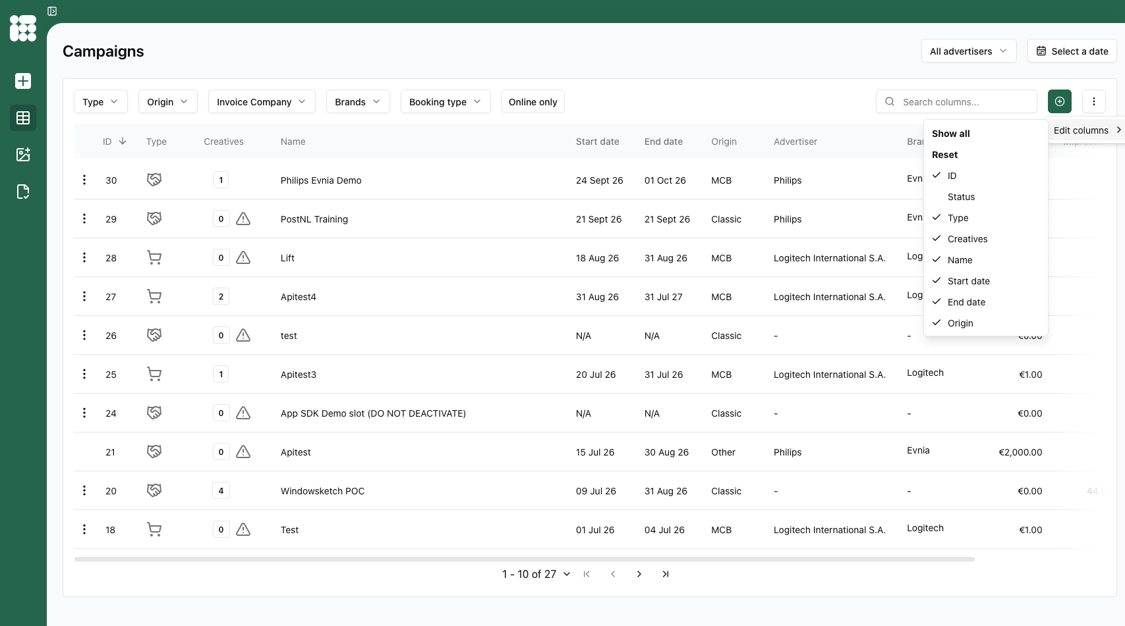Click the green add campaign plus button
The width and height of the screenshot is (1125, 626).
1060,101
